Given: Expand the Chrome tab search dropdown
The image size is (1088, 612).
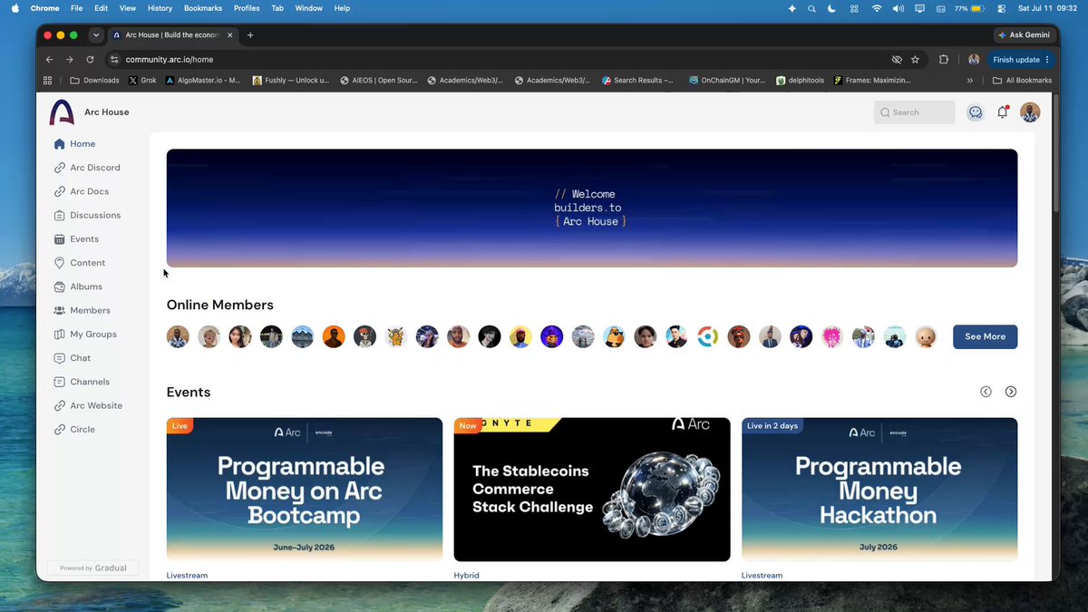Looking at the screenshot, I should point(96,35).
